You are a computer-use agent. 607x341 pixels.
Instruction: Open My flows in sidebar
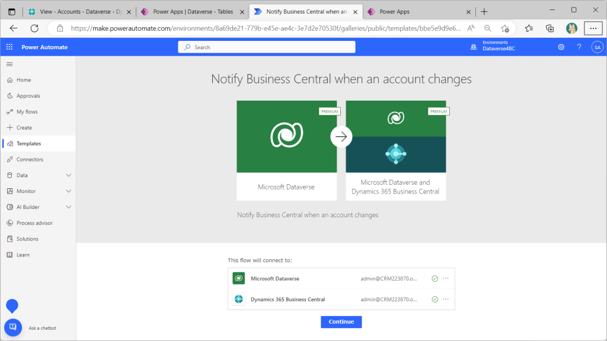point(38,112)
